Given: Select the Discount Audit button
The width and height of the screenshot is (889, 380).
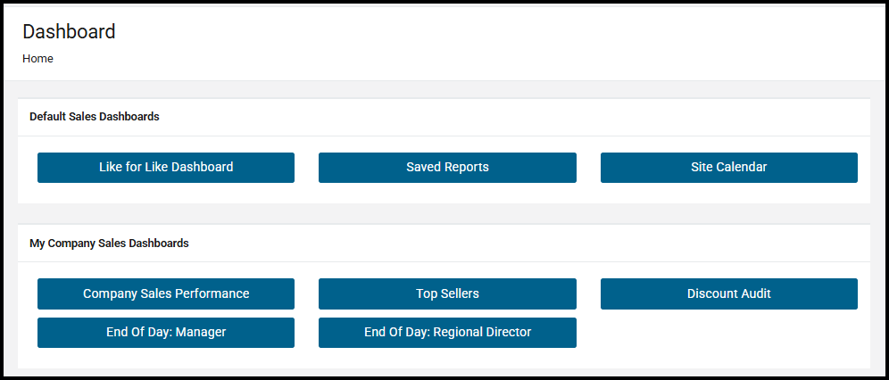Looking at the screenshot, I should (728, 293).
